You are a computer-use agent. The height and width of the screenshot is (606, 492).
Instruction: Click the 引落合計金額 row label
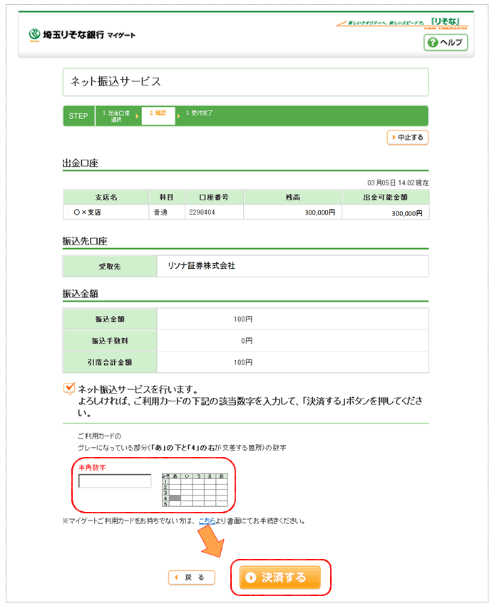click(109, 361)
